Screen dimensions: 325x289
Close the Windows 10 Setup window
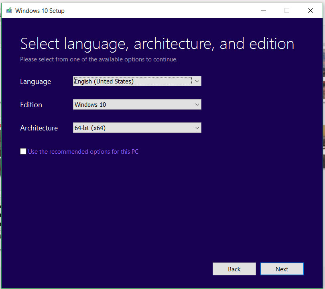[311, 11]
